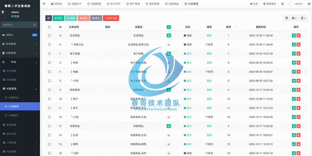This screenshot has height=156, width=312.
Task: Expand the 发现管理 sidebar menu
Action: pyautogui.click(x=20, y=125)
